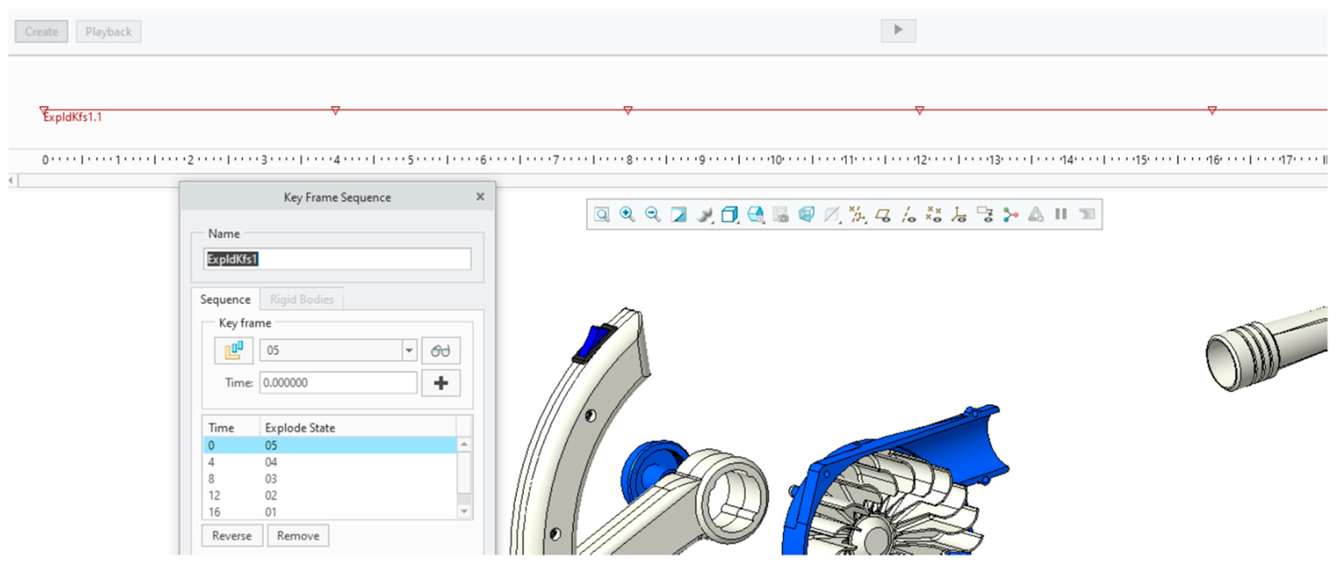
Task: Toggle plane display visibility
Action: (882, 215)
